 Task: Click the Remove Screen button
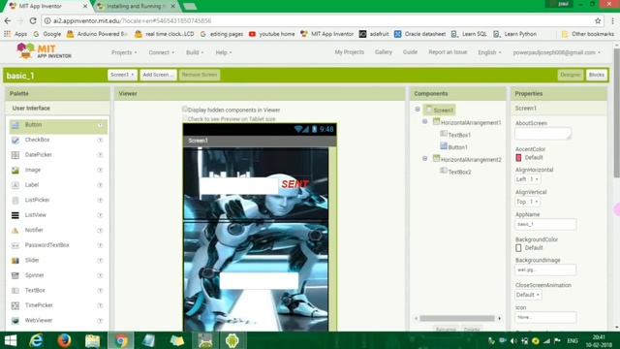200,75
